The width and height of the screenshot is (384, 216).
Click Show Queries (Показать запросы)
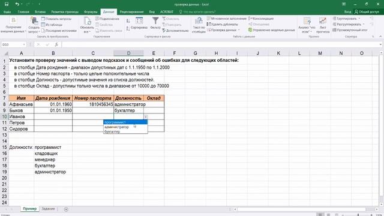coord(56,19)
